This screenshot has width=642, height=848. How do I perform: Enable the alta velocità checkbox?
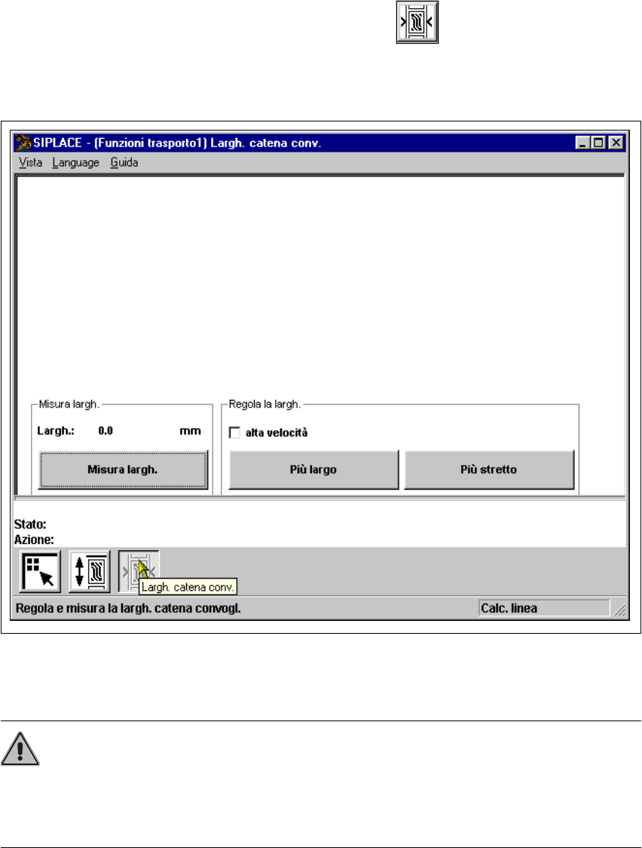pyautogui.click(x=235, y=432)
